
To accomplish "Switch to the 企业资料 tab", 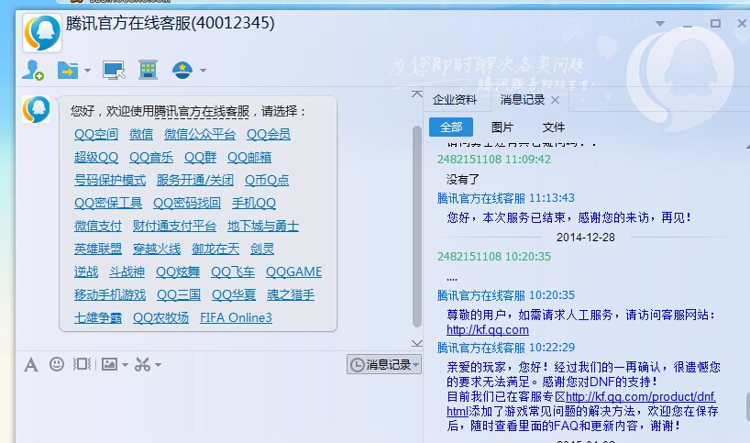I will pyautogui.click(x=455, y=99).
